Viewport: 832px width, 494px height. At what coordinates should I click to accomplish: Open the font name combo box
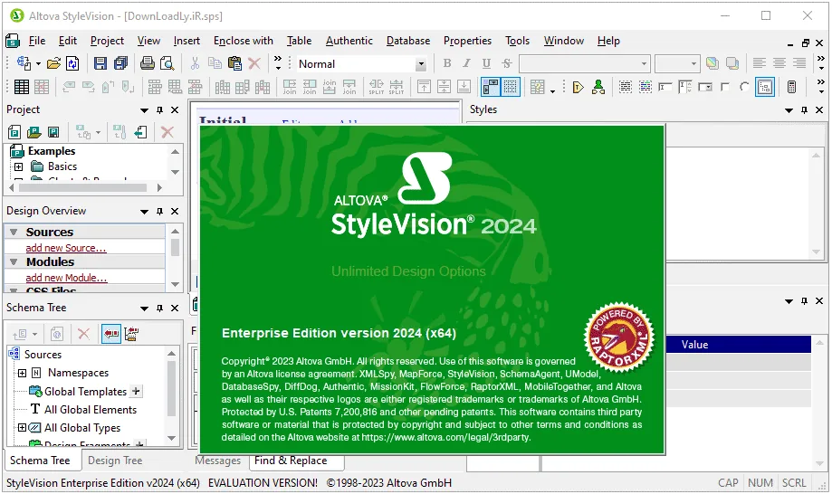[584, 64]
